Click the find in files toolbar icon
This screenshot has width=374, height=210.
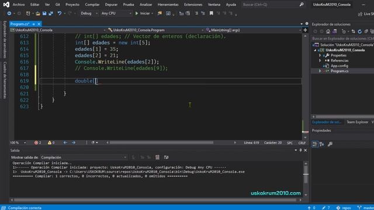click(160, 13)
